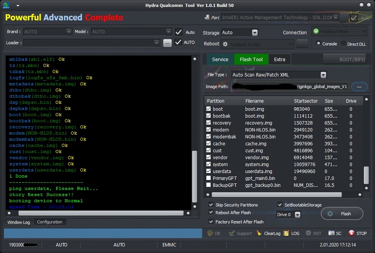Toggle SetBootableStorage checkbox

(x=280, y=205)
